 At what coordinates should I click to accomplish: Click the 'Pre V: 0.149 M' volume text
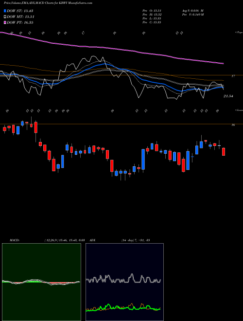pyautogui.click(x=192, y=15)
